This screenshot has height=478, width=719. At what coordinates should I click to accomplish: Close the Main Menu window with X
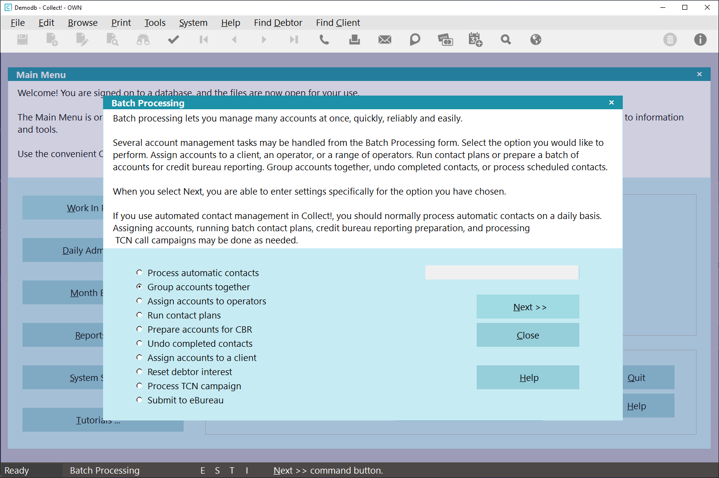(699, 74)
